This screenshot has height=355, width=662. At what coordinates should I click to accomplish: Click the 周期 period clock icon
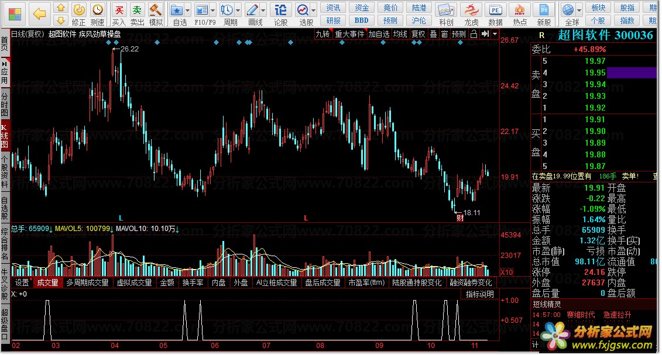tap(227, 10)
